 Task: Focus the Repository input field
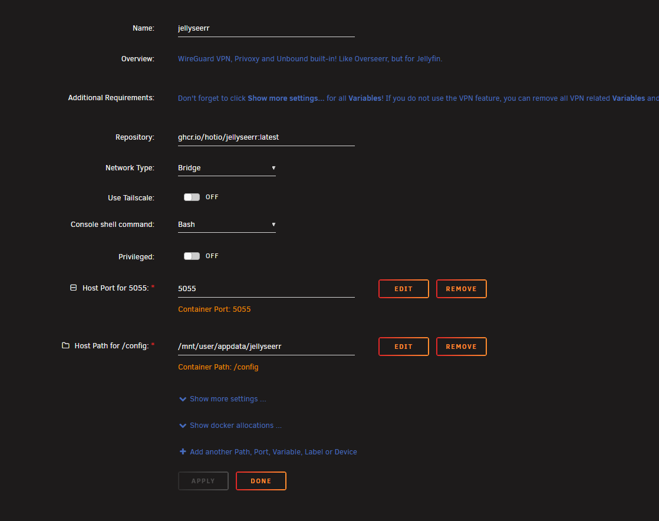pyautogui.click(x=266, y=137)
